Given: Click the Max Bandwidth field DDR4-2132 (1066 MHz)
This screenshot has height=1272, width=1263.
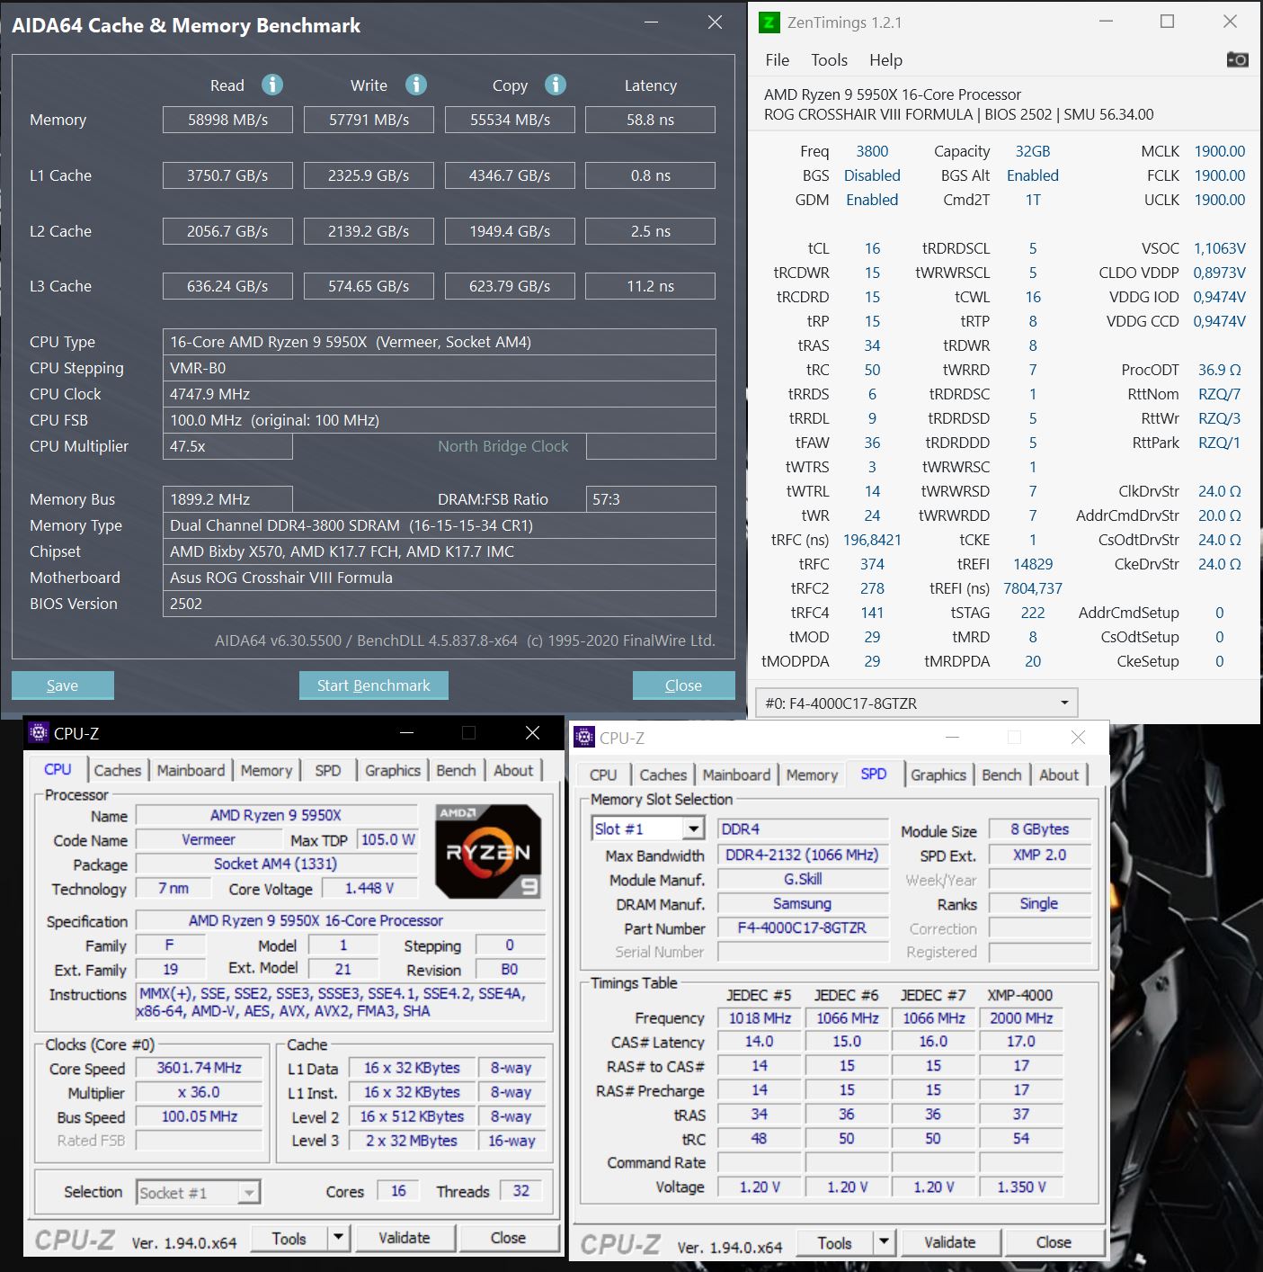Looking at the screenshot, I should pyautogui.click(x=802, y=855).
